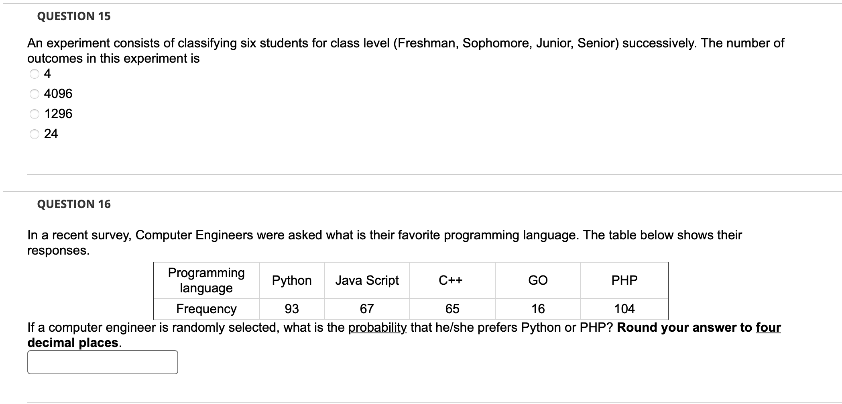This screenshot has height=404, width=842.
Task: Click the GO cell in the table
Action: [538, 280]
